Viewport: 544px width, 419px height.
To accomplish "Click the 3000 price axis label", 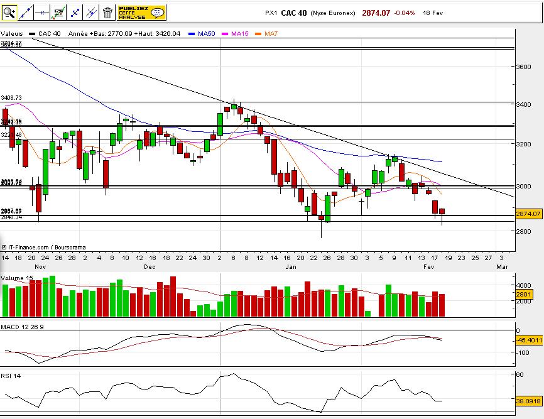I will point(523,187).
